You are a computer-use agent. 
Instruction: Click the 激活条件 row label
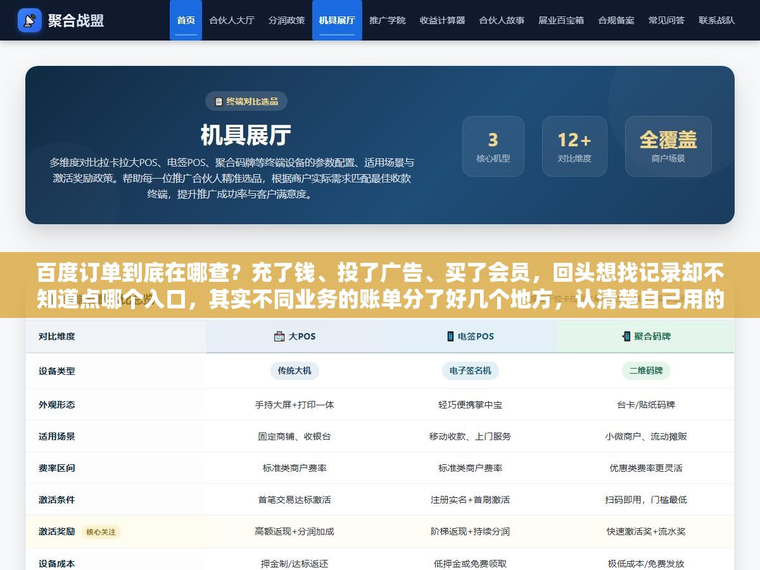pyautogui.click(x=56, y=500)
